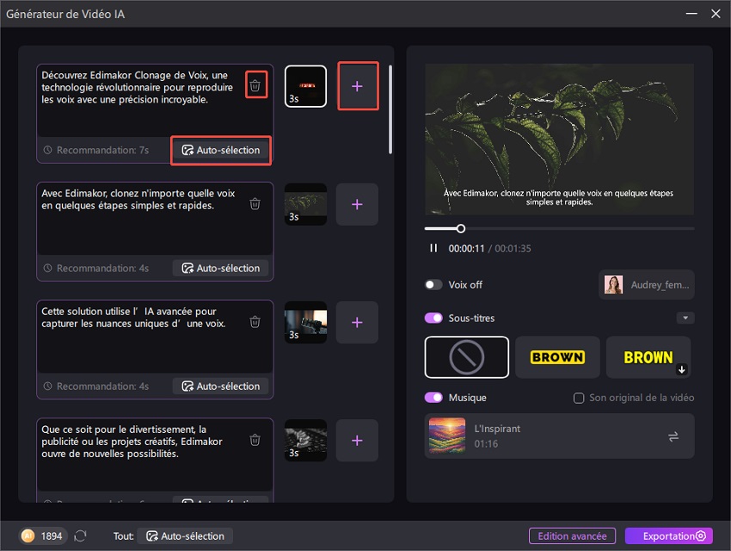Viewport: 731px width, 551px height.
Task: Delete the 'Avec Edimakor, clonez' script block
Action: (x=255, y=204)
